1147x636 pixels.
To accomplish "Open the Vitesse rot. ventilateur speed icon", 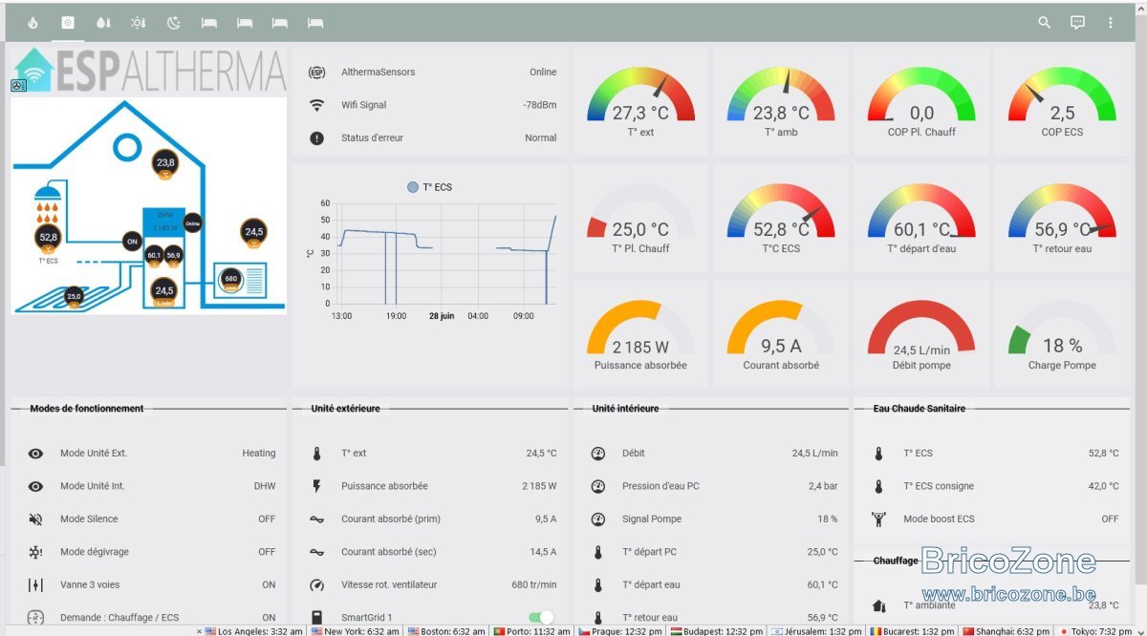I will coord(317,584).
